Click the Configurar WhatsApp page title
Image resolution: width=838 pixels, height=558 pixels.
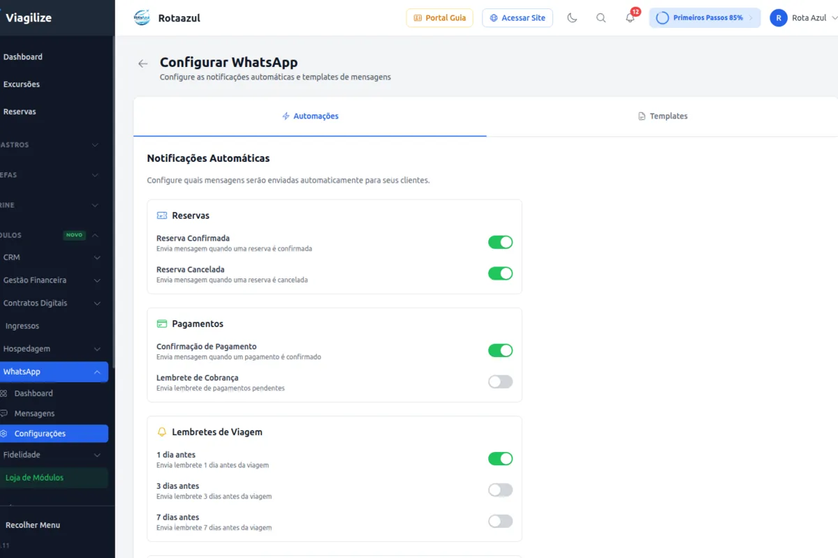pos(228,63)
